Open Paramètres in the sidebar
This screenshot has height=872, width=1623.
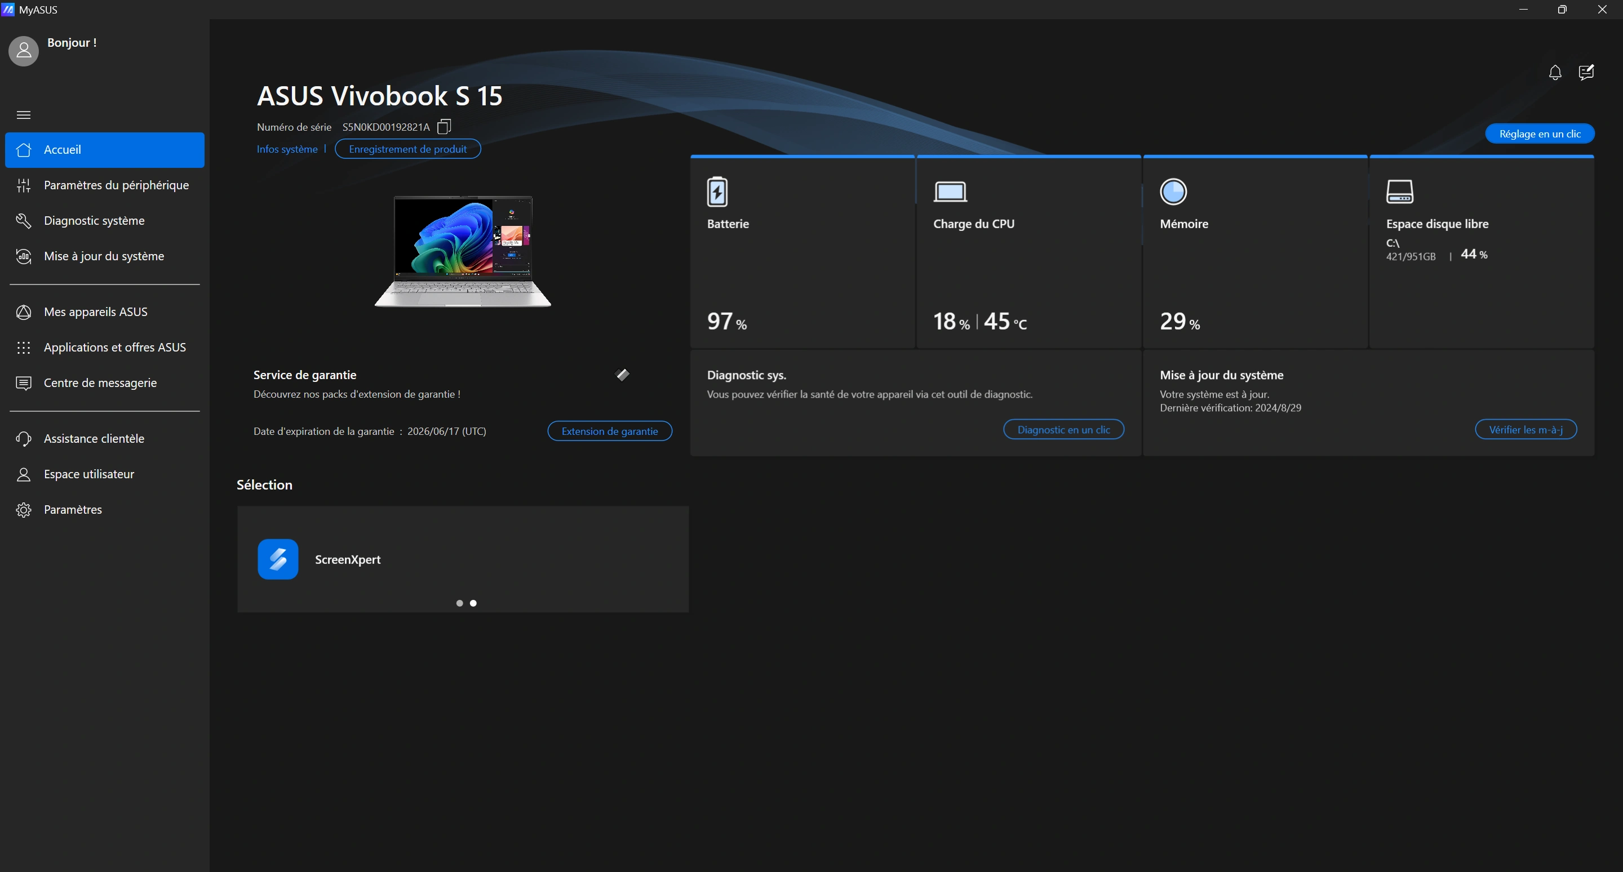point(105,509)
